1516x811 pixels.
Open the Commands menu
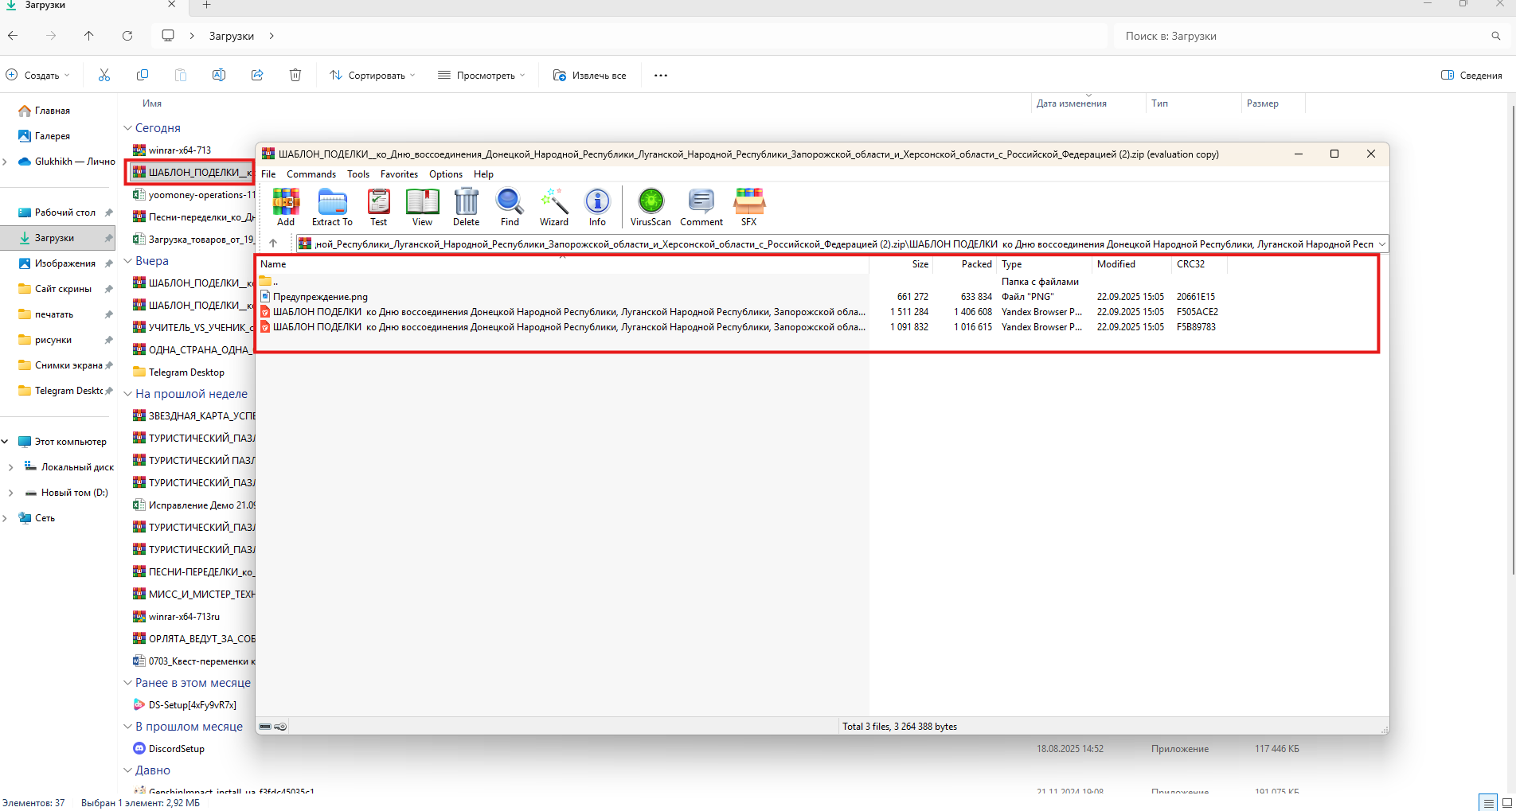point(311,174)
